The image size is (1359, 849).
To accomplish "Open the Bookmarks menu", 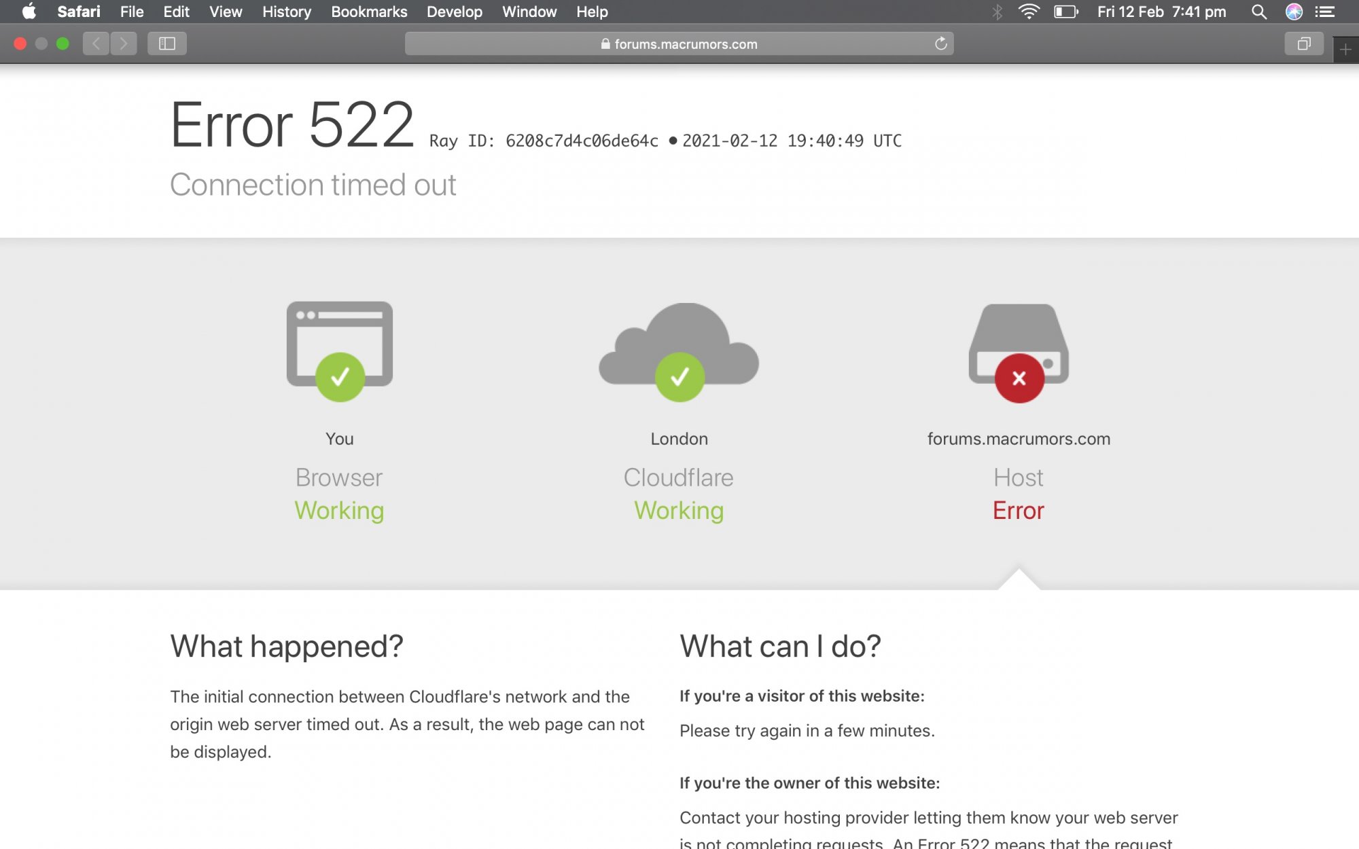I will coord(369,12).
